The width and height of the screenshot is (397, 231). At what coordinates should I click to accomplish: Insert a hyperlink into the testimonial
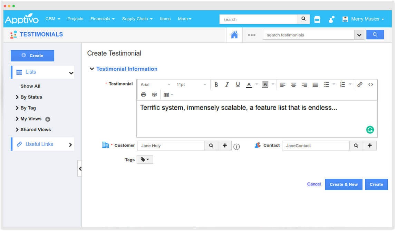tap(360, 84)
